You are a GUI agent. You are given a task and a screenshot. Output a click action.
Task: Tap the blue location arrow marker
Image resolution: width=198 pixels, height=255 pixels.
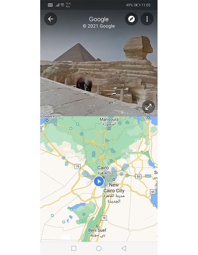click(x=99, y=181)
